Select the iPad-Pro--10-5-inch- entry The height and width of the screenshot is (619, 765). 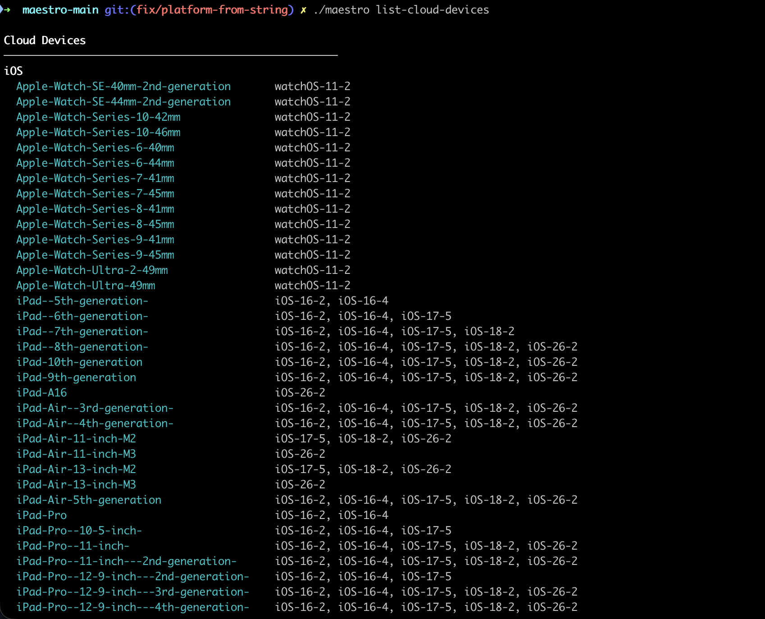click(79, 531)
